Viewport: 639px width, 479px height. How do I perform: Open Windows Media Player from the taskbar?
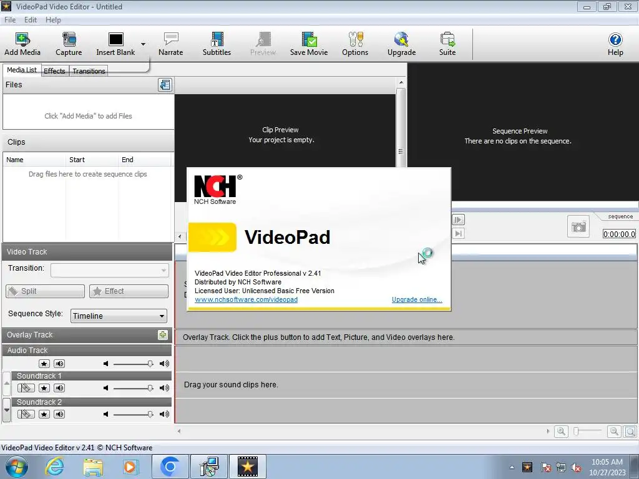coord(131,467)
